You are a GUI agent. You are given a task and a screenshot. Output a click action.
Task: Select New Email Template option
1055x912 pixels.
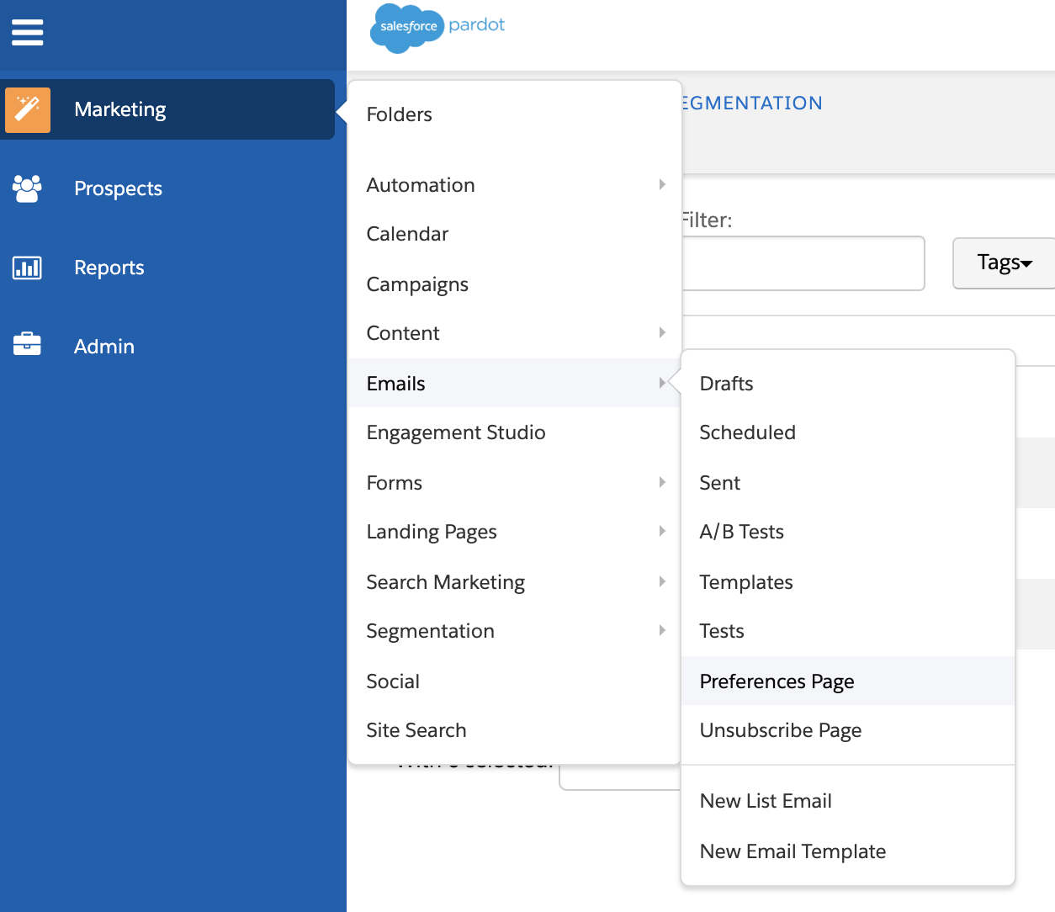pyautogui.click(x=793, y=851)
